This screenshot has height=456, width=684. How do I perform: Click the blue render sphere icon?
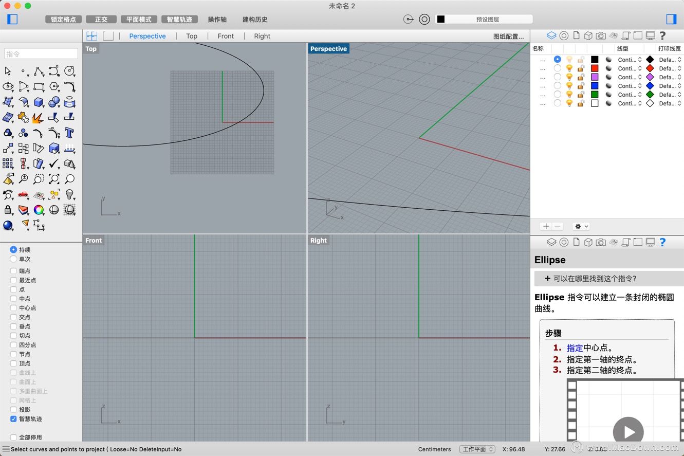tap(8, 225)
